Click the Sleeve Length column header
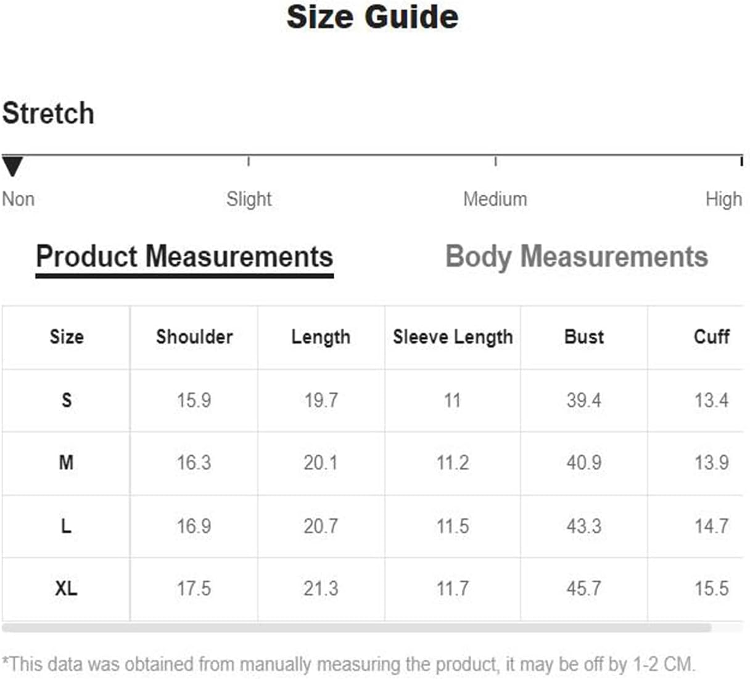Viewport: 750px width, 679px height. click(453, 337)
